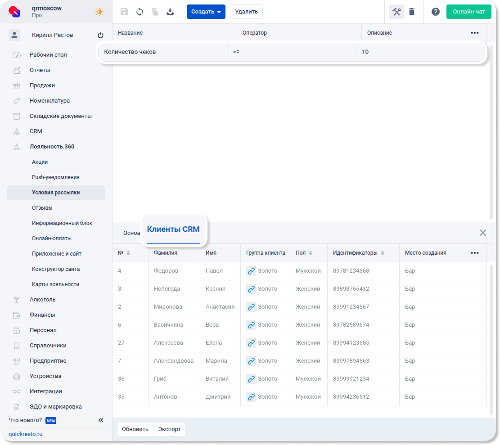The height and width of the screenshot is (445, 500).
Task: Open columns menu next to Место создания
Action: pos(474,253)
